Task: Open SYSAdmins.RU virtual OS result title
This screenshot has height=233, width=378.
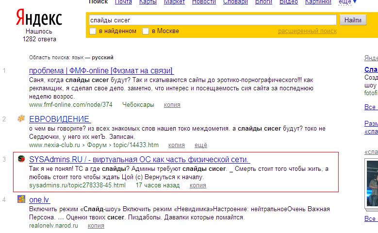Action: coord(140,159)
